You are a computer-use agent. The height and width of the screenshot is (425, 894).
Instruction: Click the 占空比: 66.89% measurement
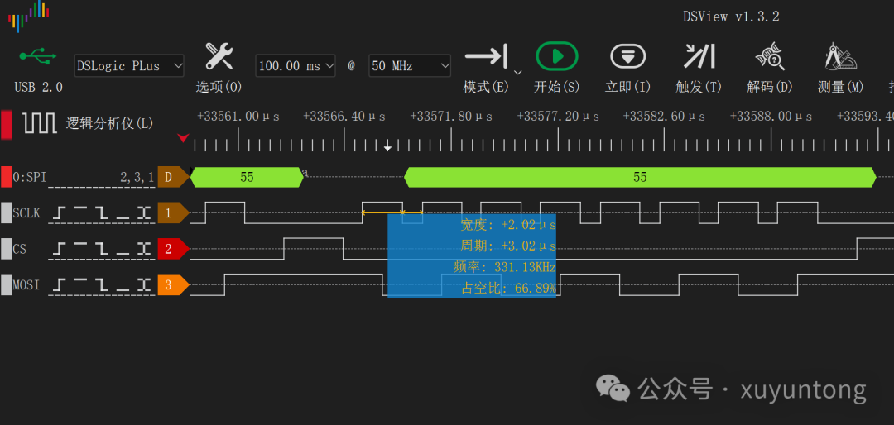pos(508,289)
